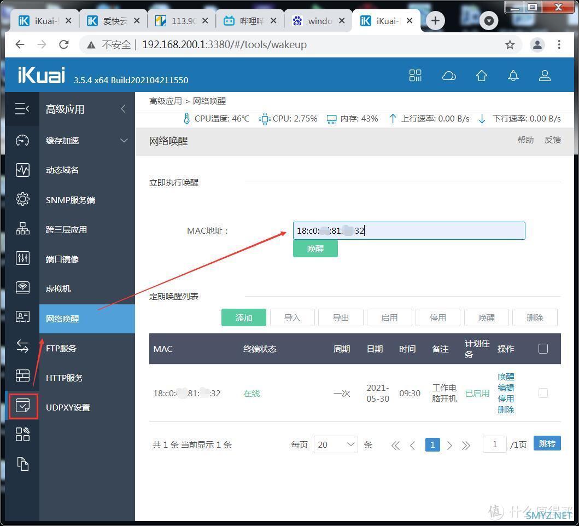Click the page number jump input box
Viewport: 579px width, 526px height.
[x=494, y=444]
